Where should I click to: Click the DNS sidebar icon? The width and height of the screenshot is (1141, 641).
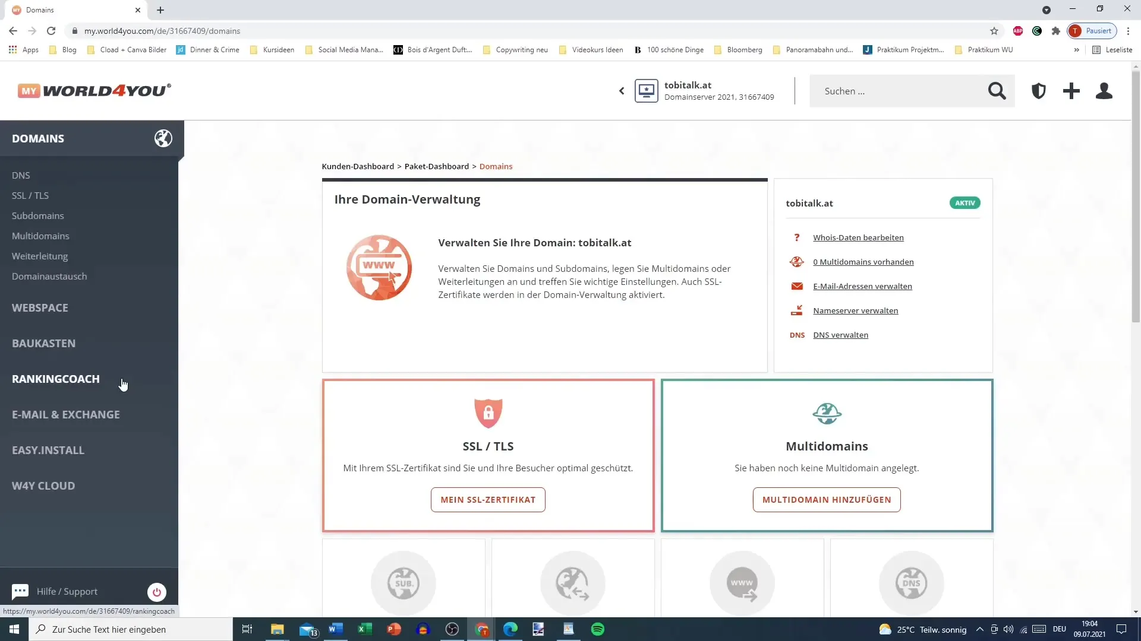coord(20,174)
